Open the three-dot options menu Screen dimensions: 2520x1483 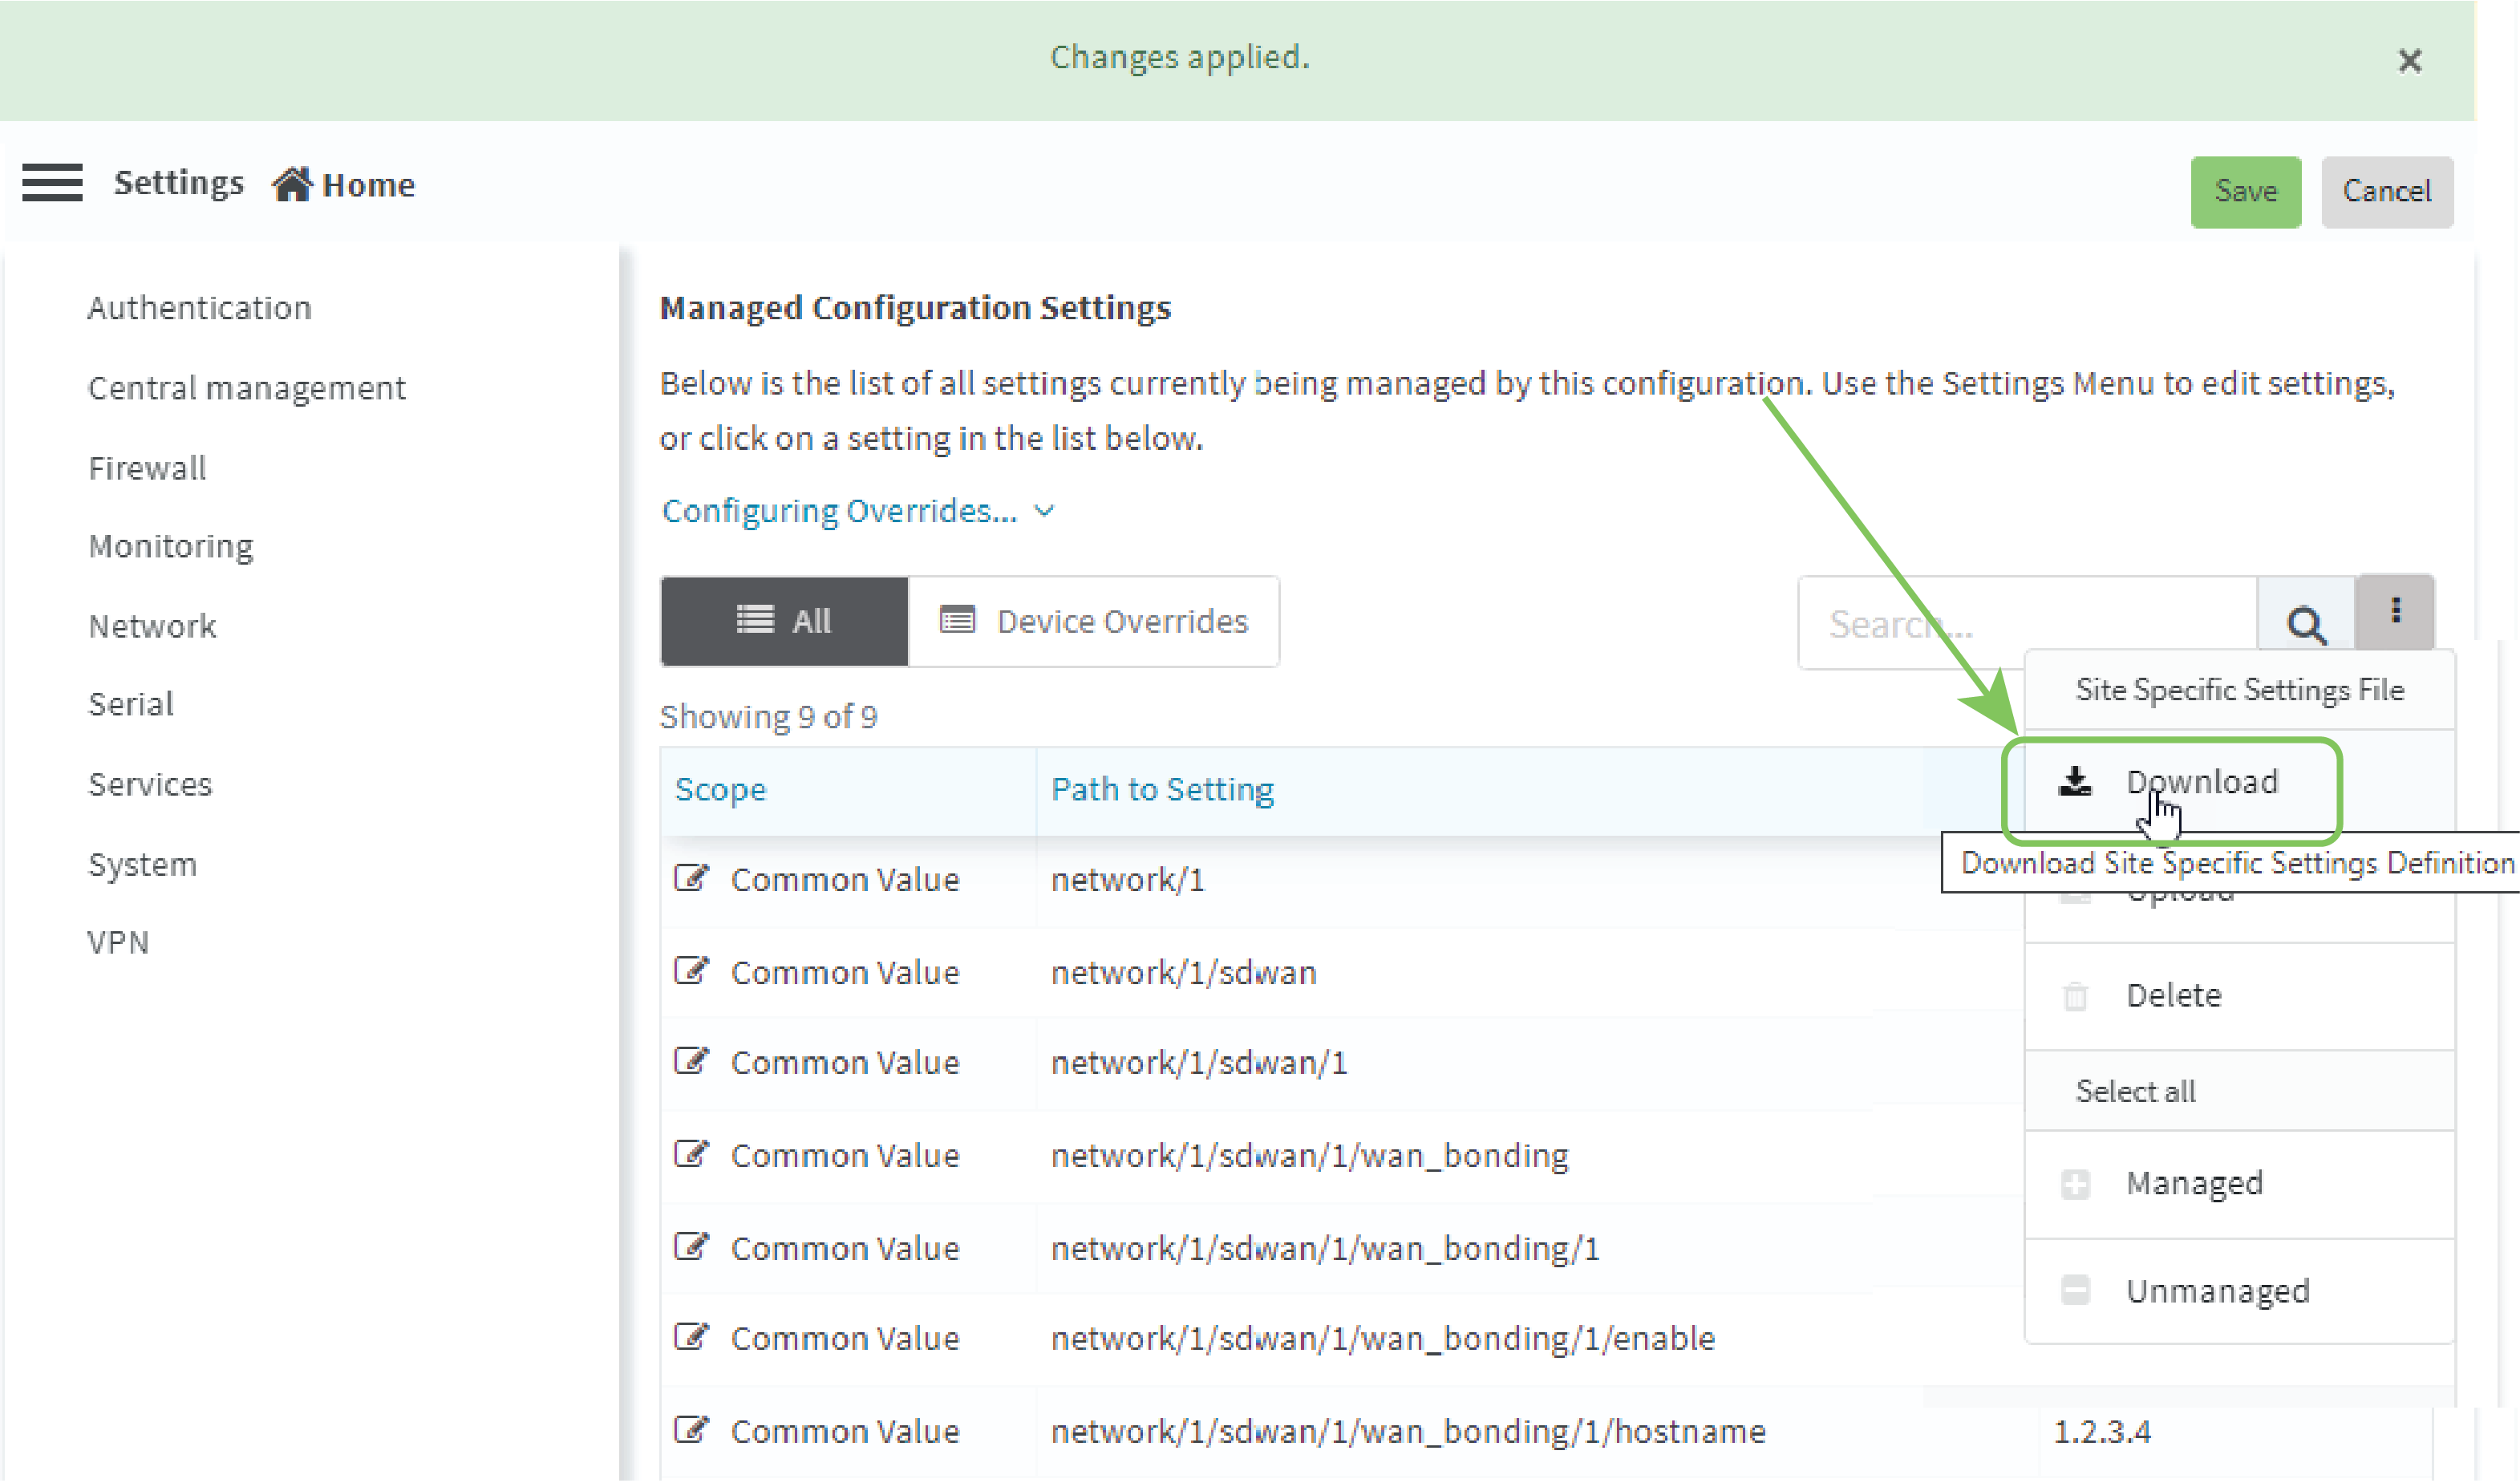point(2395,610)
